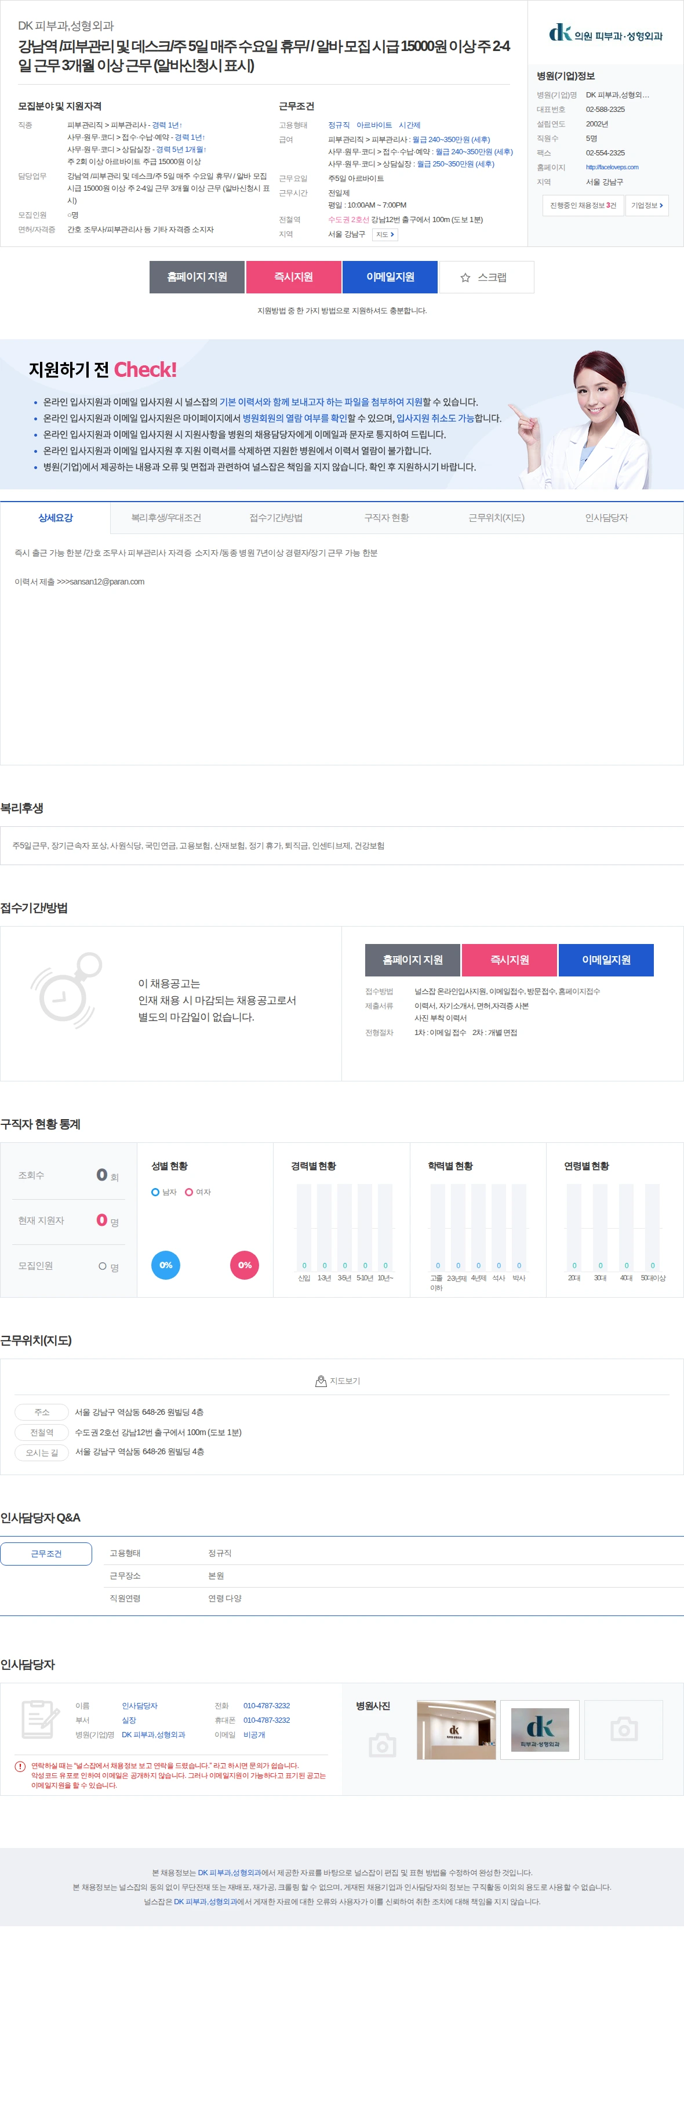Click 입사지원 취소도 가능 blue text
Viewport: 684px width, 2106px height.
[x=435, y=419]
